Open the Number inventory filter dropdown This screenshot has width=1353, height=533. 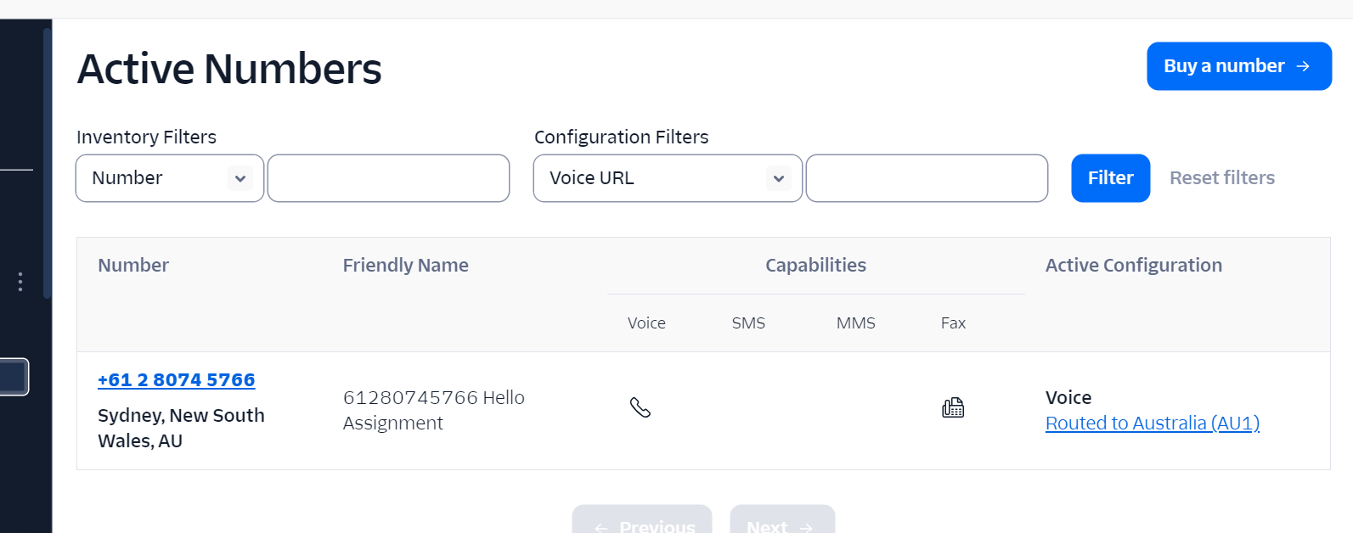point(169,178)
